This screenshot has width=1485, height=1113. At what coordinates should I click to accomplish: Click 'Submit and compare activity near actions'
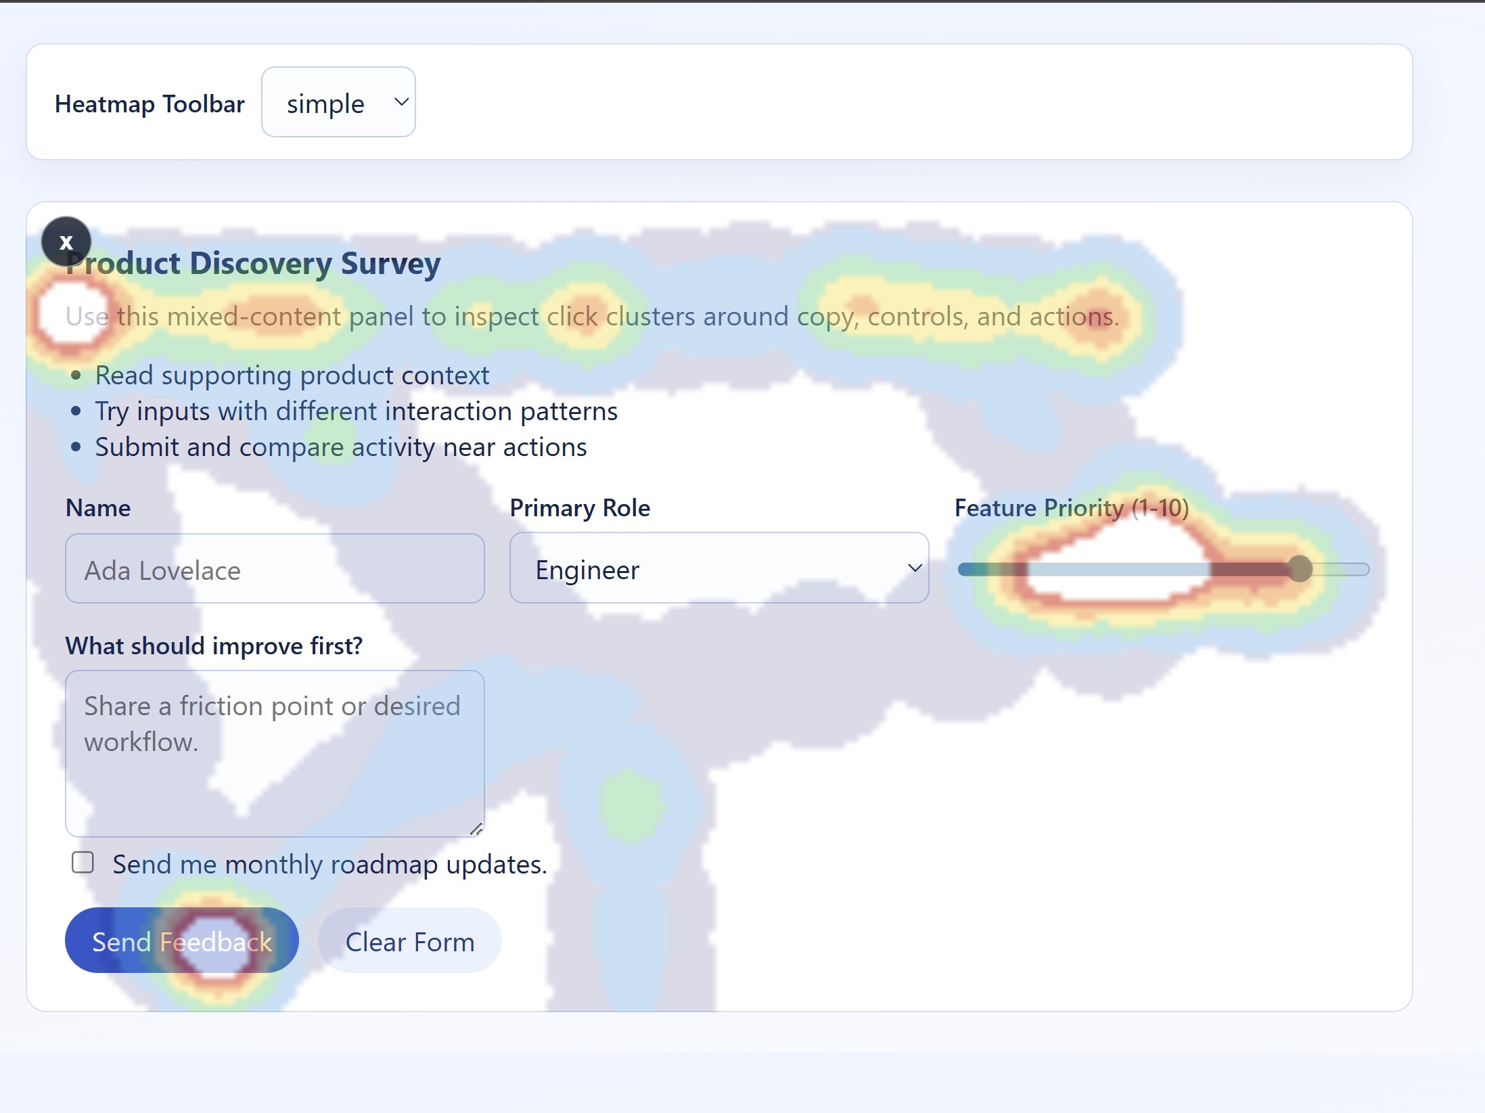click(x=340, y=447)
